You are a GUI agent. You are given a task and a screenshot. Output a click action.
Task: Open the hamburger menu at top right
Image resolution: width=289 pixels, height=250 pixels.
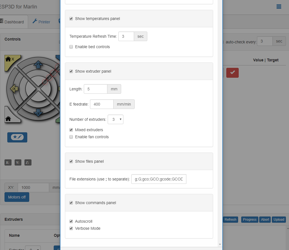point(279,6)
